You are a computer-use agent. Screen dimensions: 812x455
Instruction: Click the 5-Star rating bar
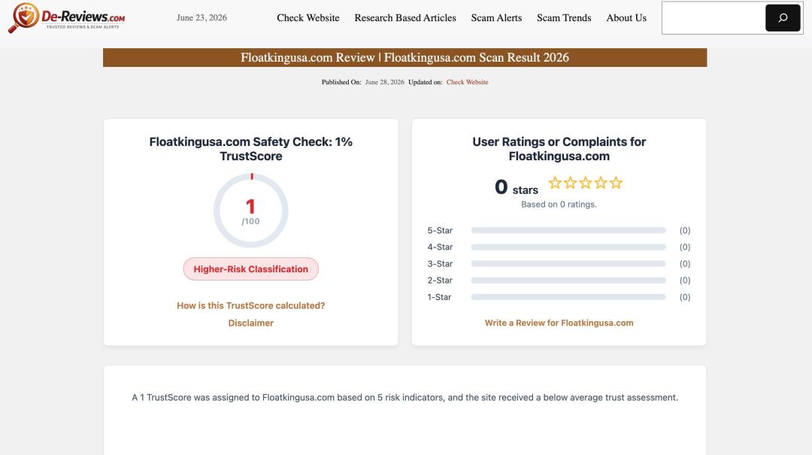(x=568, y=230)
